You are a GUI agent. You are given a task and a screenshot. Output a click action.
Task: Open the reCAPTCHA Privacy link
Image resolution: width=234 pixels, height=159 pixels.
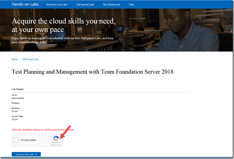pyautogui.click(x=53, y=145)
